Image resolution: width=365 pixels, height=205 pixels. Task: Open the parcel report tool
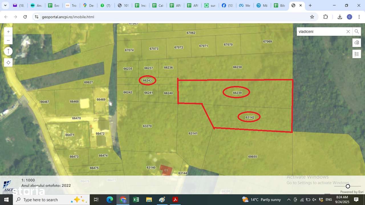point(356,42)
